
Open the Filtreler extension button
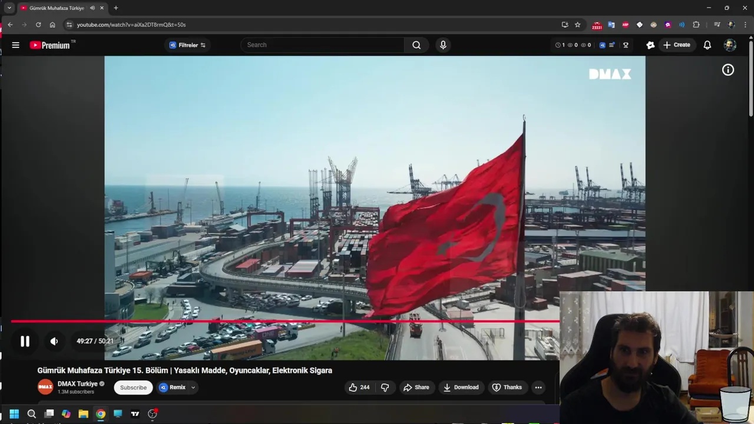(188, 45)
